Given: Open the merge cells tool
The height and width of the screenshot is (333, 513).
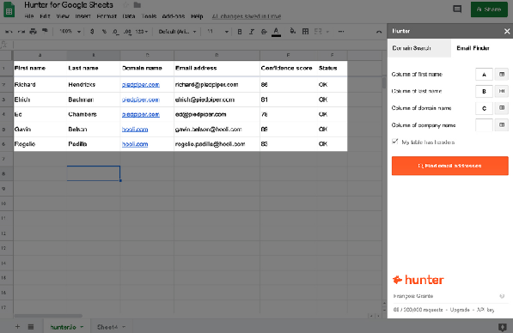Looking at the screenshot, I should pos(318,32).
